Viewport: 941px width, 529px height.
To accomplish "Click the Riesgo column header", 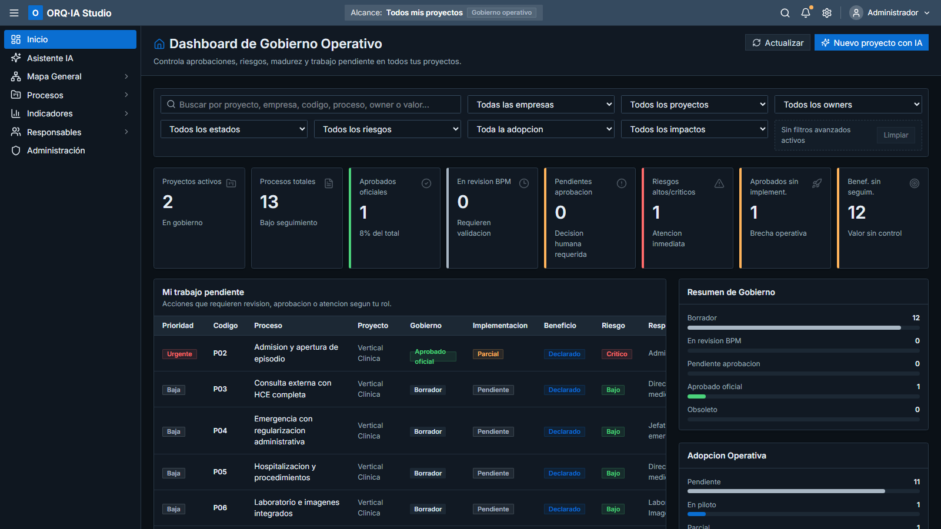I will [x=613, y=326].
